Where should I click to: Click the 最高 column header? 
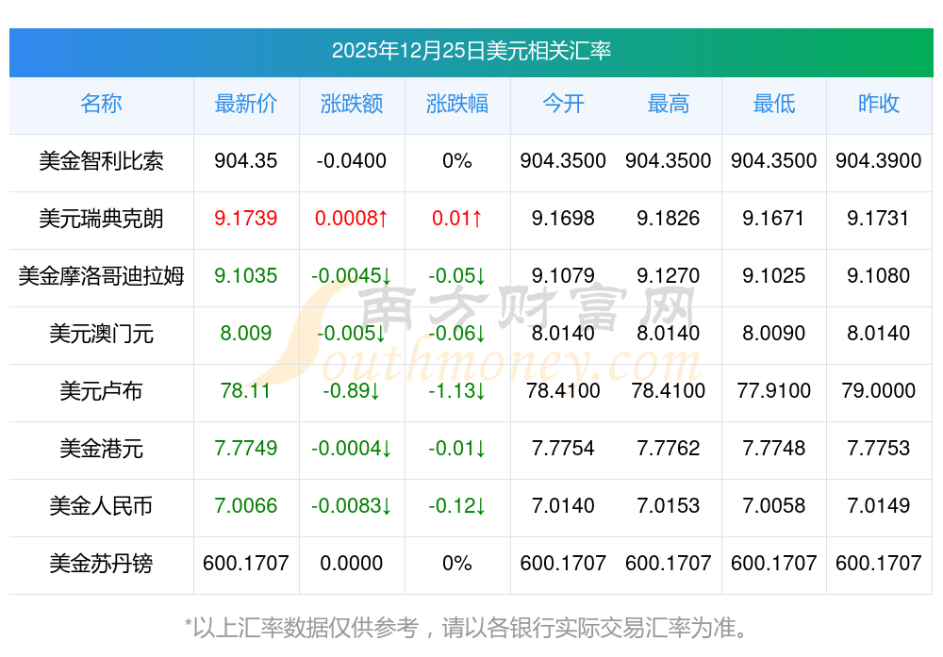coord(669,104)
